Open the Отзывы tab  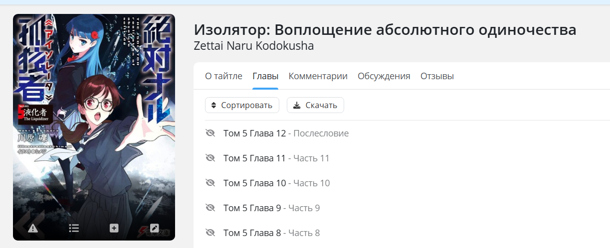pyautogui.click(x=437, y=76)
